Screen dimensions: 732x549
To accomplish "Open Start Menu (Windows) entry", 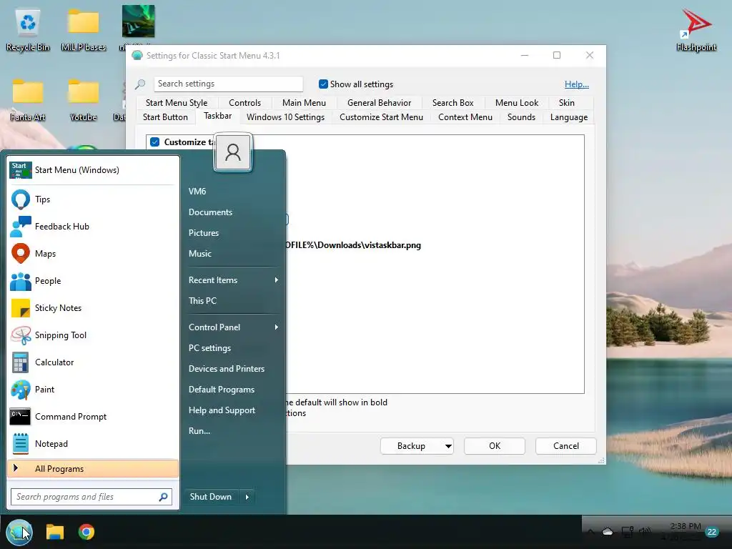I will 93,170.
